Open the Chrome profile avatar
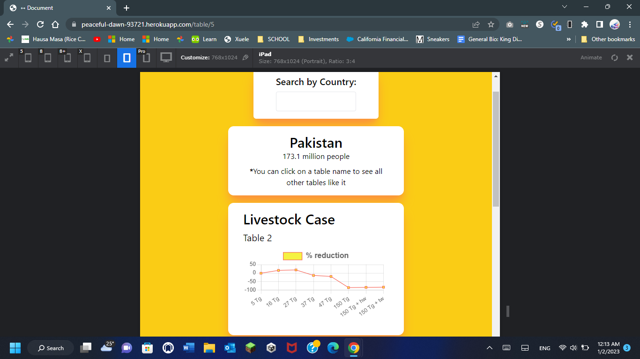This screenshot has width=640, height=359. click(615, 24)
